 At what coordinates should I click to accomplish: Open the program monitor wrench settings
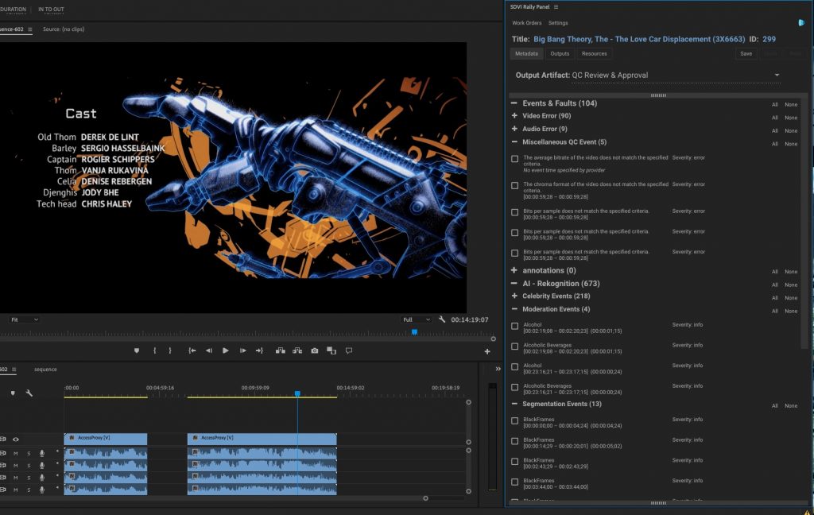(x=441, y=319)
